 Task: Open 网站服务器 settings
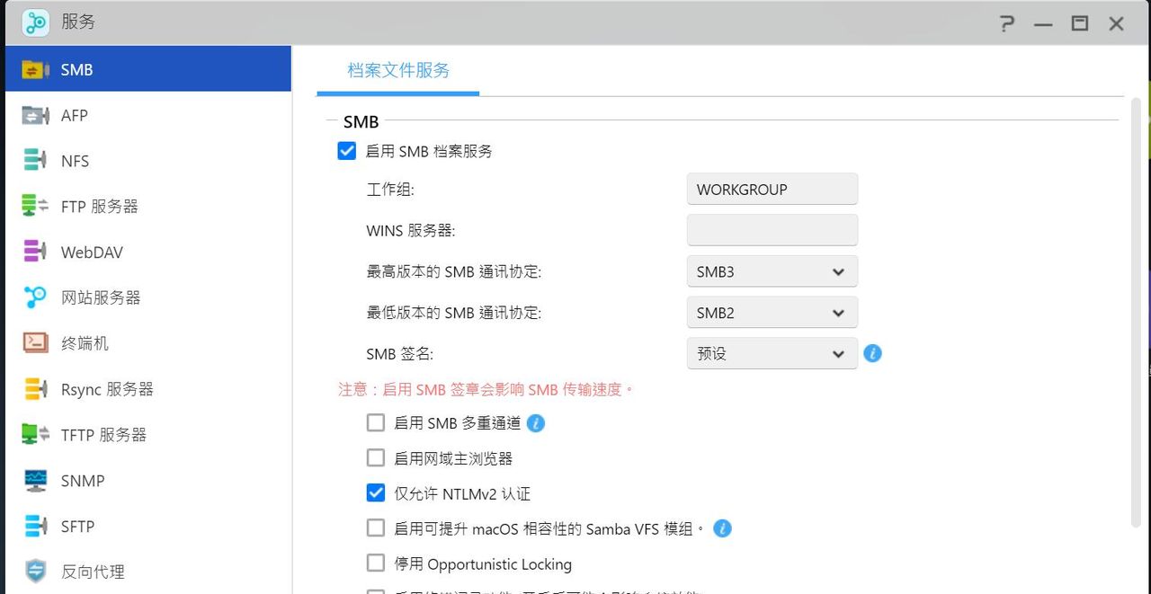click(148, 297)
